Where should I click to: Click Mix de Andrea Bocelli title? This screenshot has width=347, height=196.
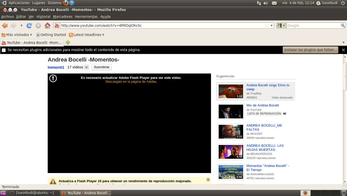pos(263,105)
